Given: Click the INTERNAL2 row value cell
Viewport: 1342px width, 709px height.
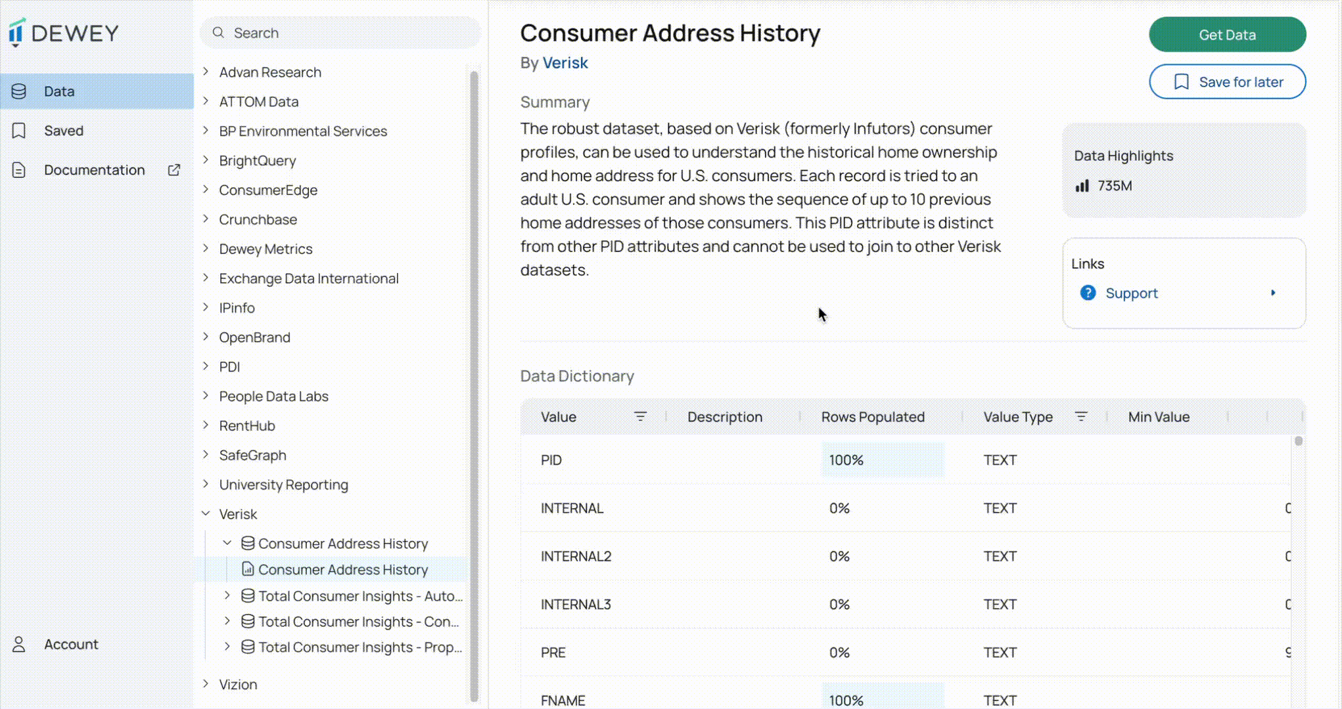Looking at the screenshot, I should [576, 557].
